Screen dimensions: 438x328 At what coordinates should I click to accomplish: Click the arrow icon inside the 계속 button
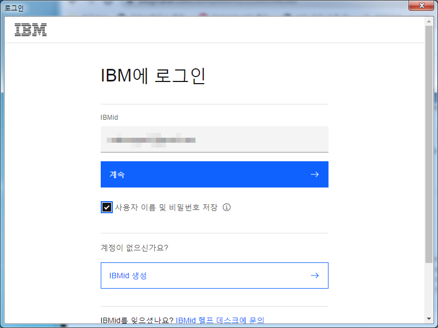[x=315, y=174]
